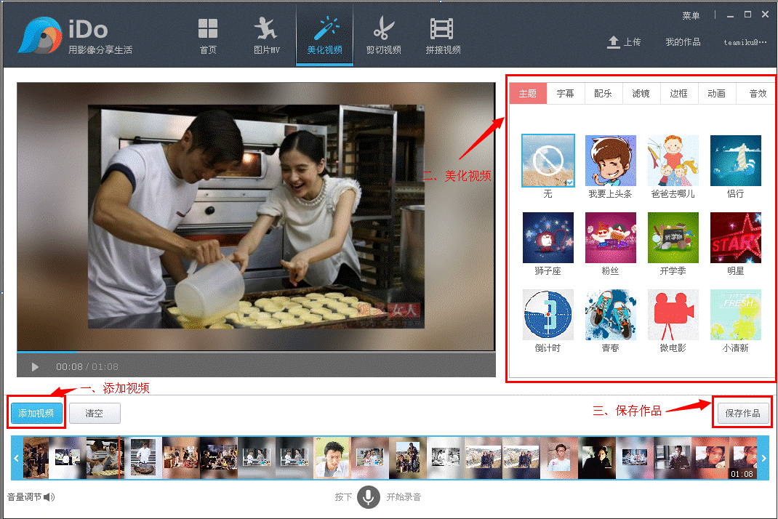
Task: Choose the 微电影 camera theme icon
Action: (x=673, y=315)
